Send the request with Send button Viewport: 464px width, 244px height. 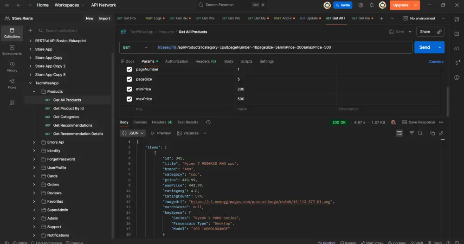pos(425,47)
